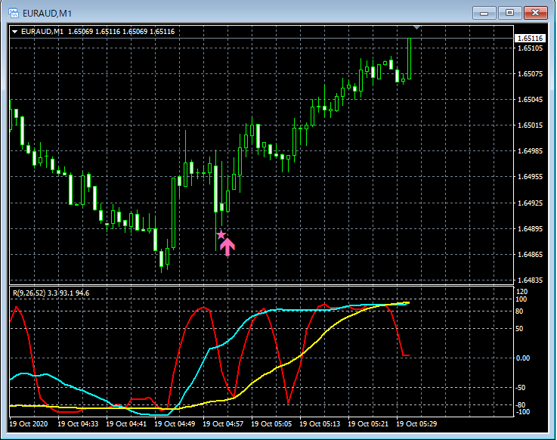
Task: Click the 19 Oct 04:57 time label
Action: (223, 424)
